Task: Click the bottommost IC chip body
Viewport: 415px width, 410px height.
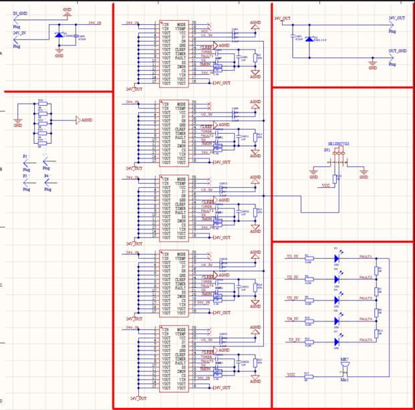Action: (x=173, y=357)
